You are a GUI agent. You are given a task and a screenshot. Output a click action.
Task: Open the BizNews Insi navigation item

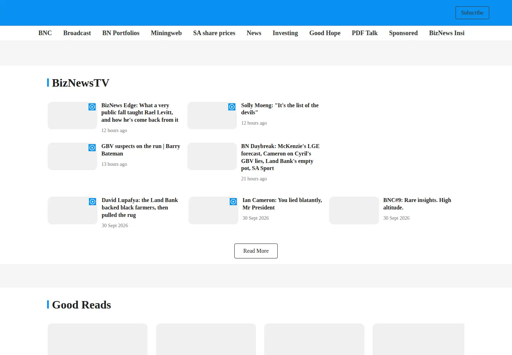click(x=447, y=33)
